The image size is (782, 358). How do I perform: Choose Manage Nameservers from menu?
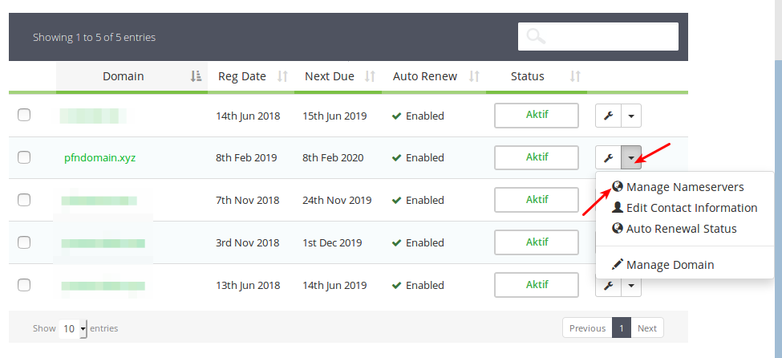tap(685, 187)
